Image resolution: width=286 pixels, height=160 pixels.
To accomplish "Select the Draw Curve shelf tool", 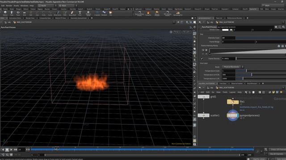I will pyautogui.click(x=58, y=13).
